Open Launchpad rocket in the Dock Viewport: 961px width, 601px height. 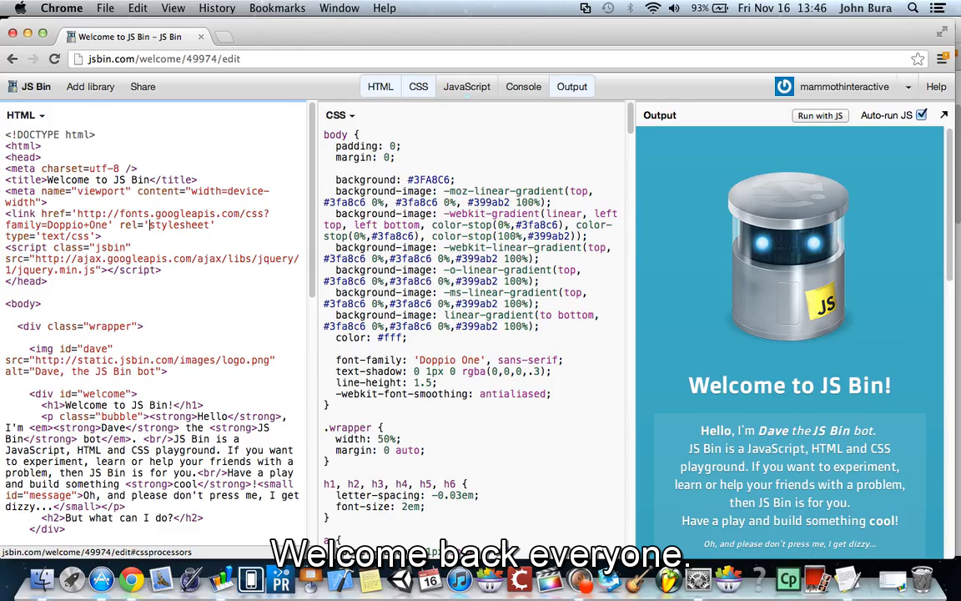(72, 579)
